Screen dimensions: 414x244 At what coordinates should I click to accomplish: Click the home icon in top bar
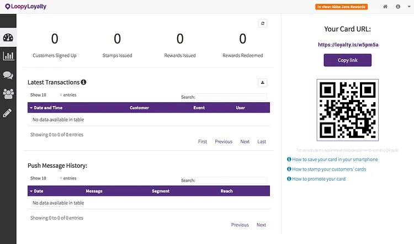[x=385, y=7]
